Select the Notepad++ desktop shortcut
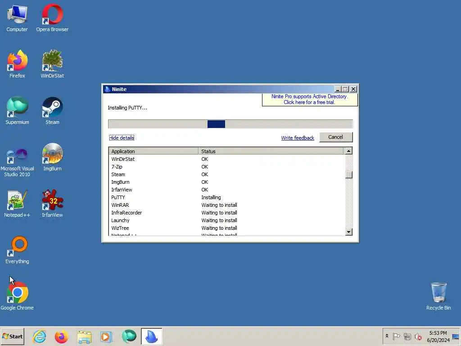 (17, 204)
